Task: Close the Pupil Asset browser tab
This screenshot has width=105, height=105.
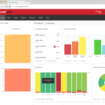Action: 25,2
